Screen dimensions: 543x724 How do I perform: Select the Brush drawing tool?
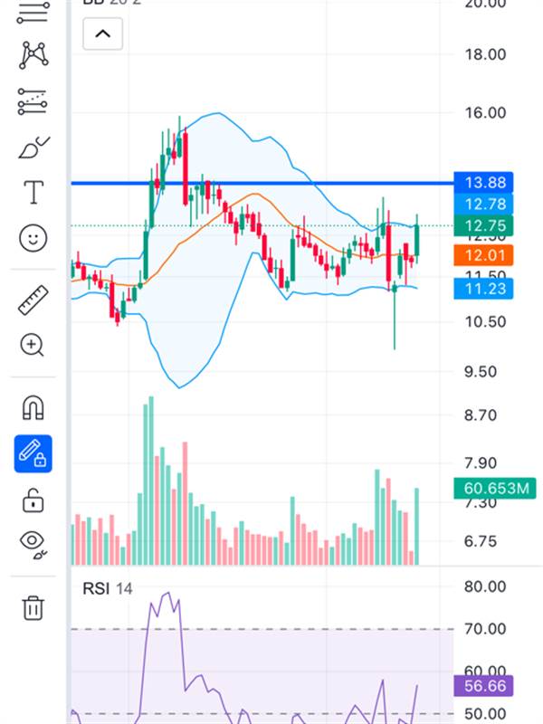[33, 148]
